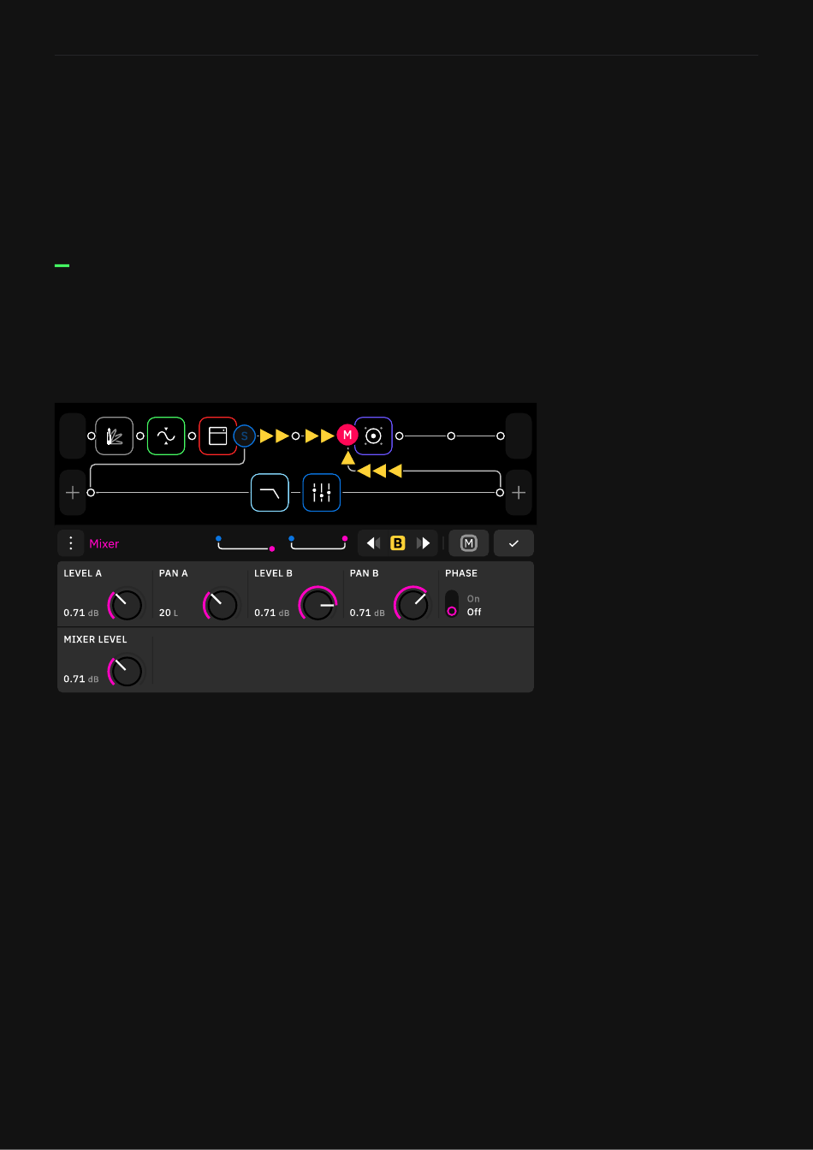Image resolution: width=813 pixels, height=1150 pixels.
Task: Toggle the yellow B path indicator
Action: [x=398, y=543]
